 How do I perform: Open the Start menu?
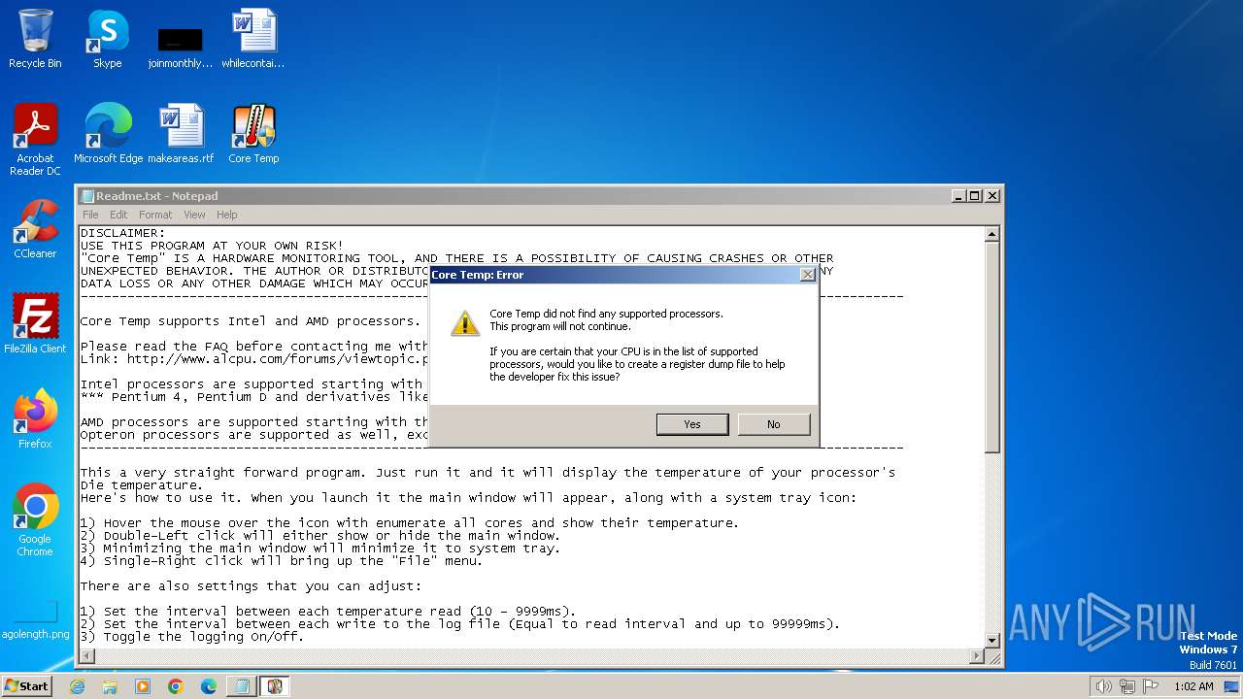pyautogui.click(x=26, y=685)
